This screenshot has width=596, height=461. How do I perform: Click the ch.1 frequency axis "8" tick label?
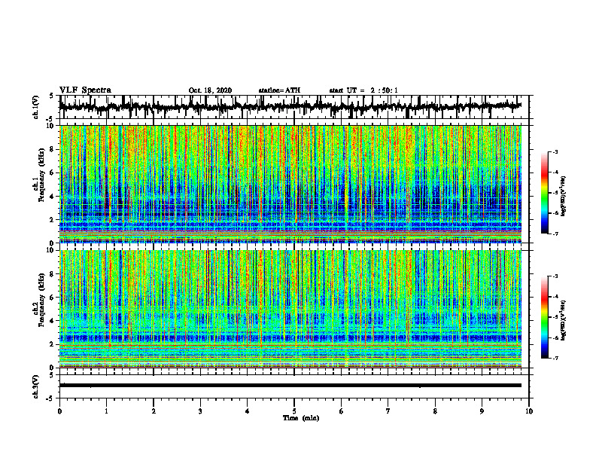[x=53, y=149]
